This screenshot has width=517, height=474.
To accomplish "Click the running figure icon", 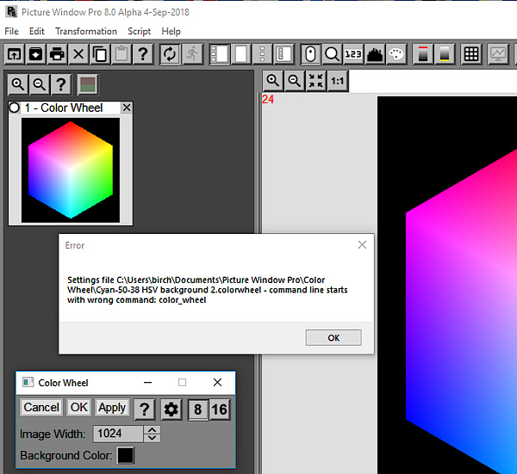I will click(192, 54).
